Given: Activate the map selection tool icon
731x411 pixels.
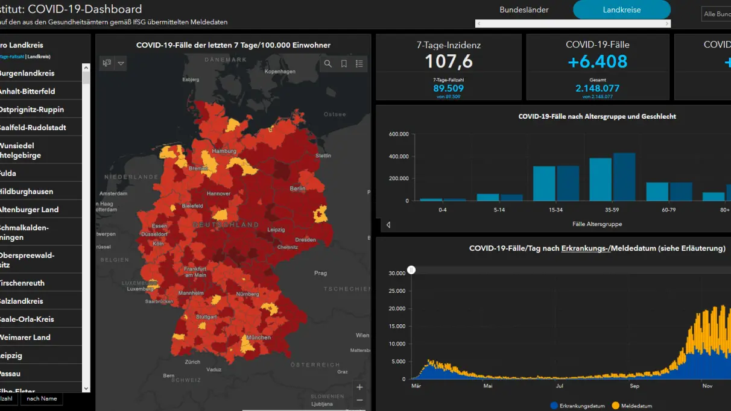Looking at the screenshot, I should tap(107, 63).
